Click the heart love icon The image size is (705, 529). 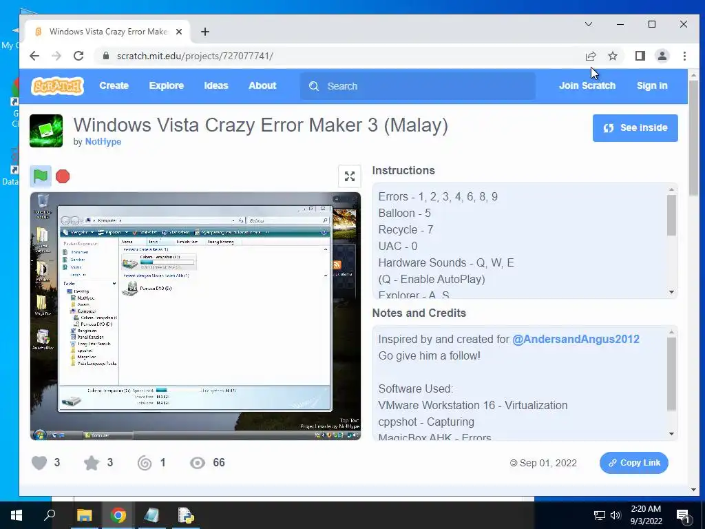[x=39, y=462]
